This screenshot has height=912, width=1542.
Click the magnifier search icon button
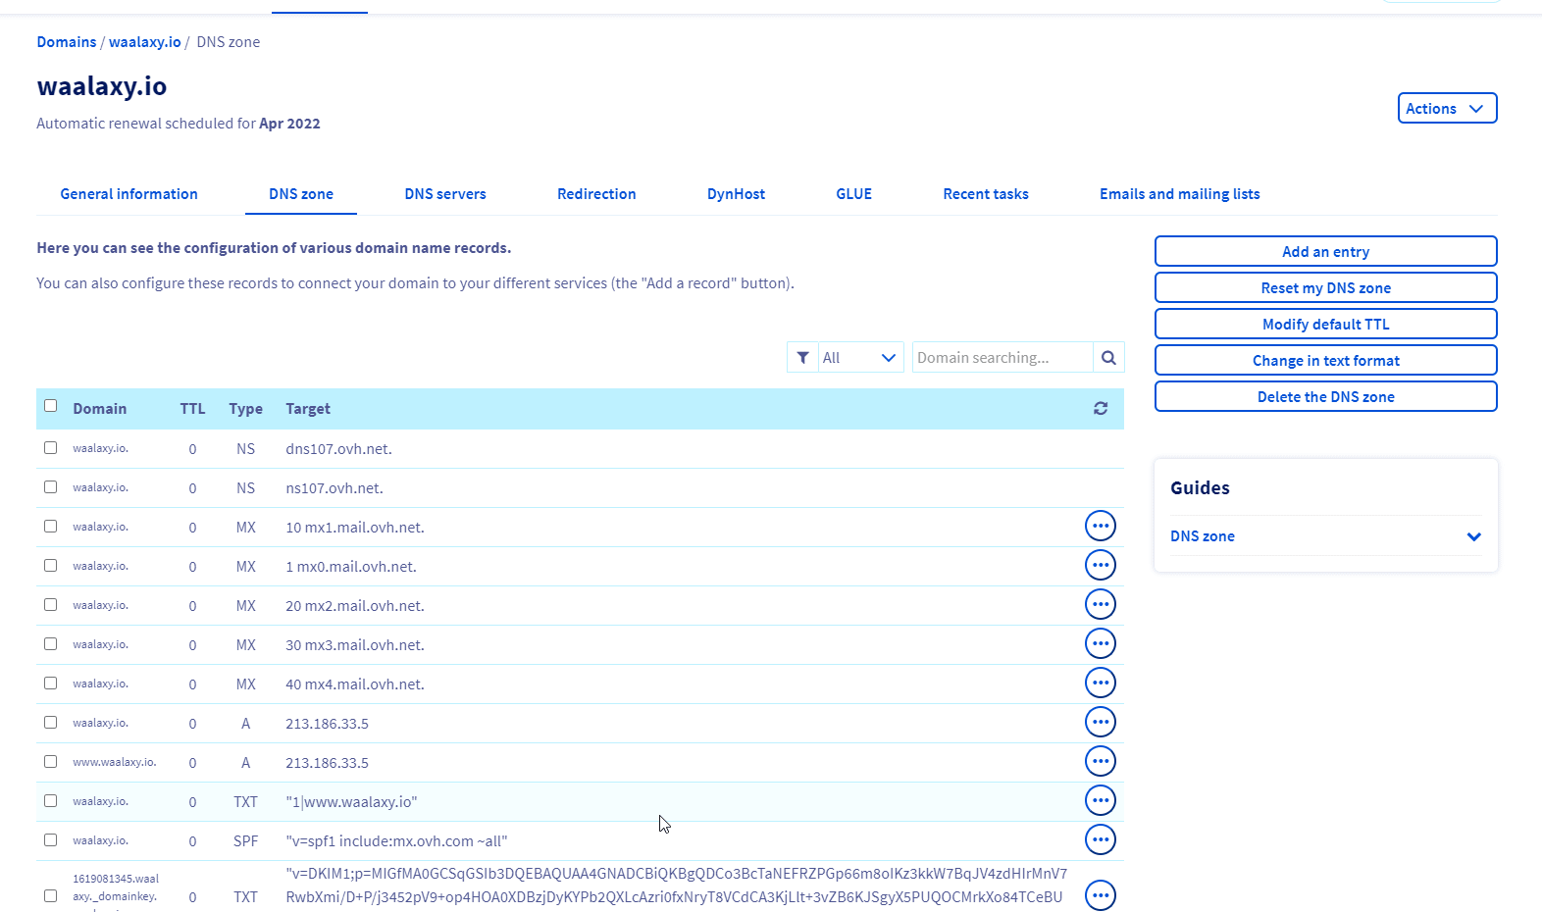tap(1108, 358)
